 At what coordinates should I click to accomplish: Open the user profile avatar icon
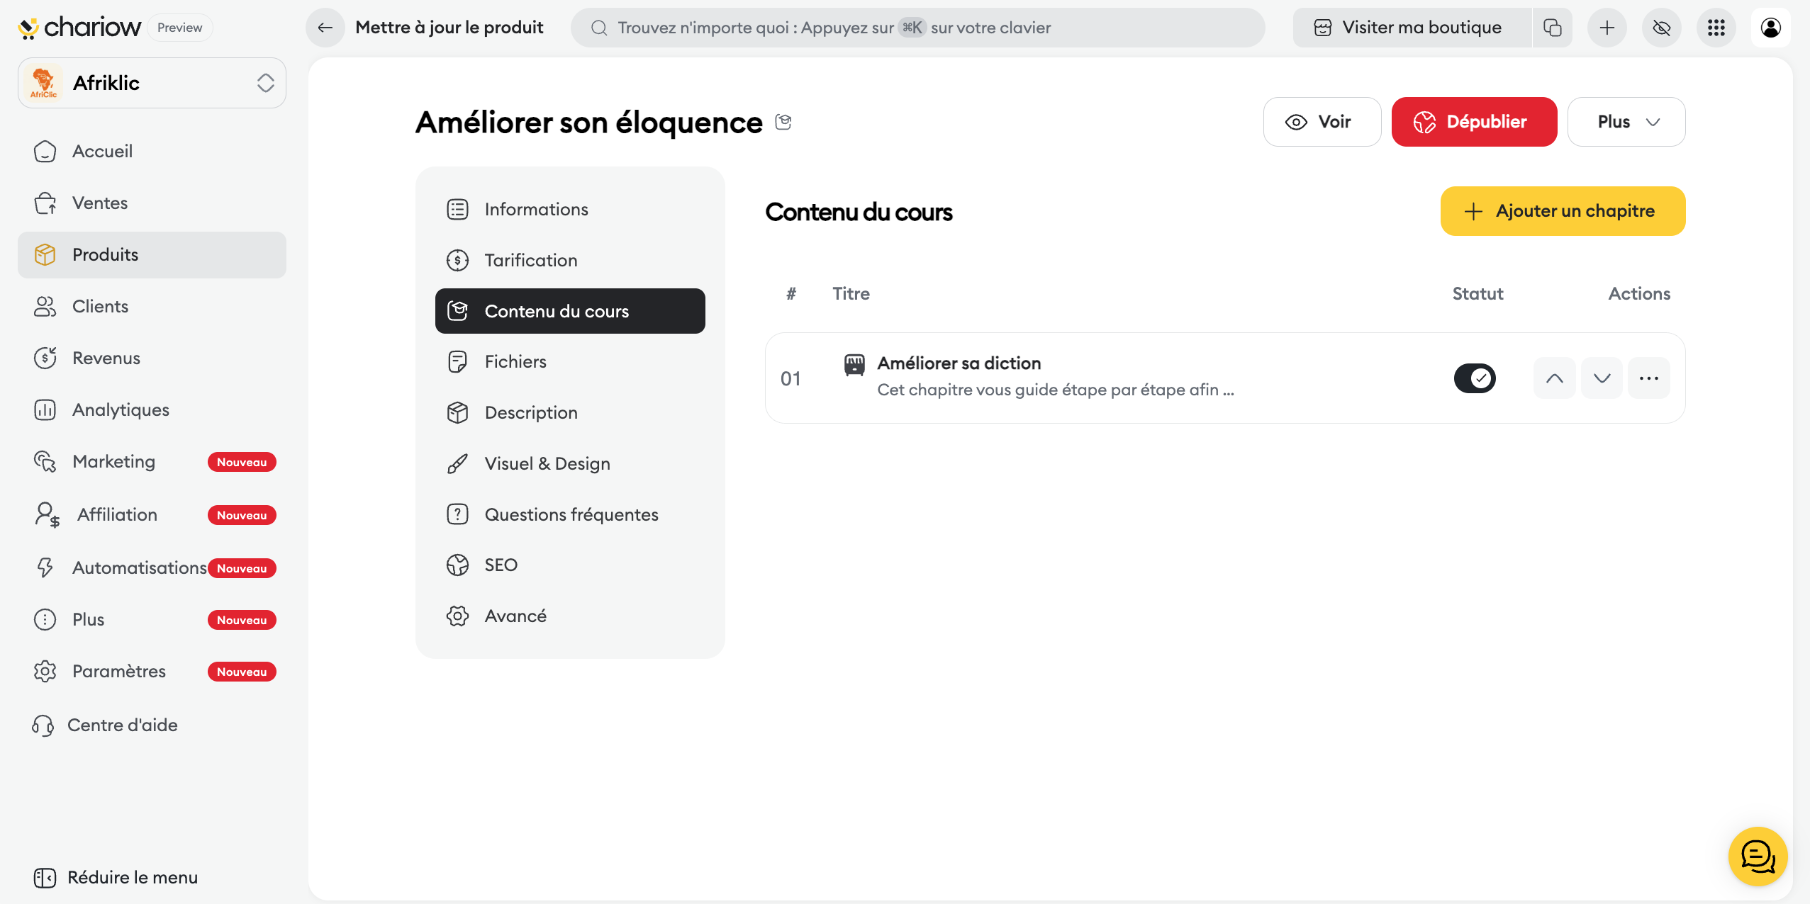click(x=1770, y=28)
